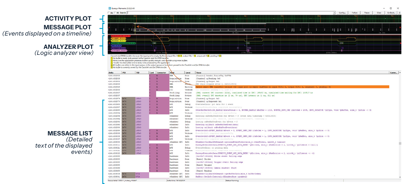Click the red Acquisition signal label
Screen dimensions: 407x184
121,36
